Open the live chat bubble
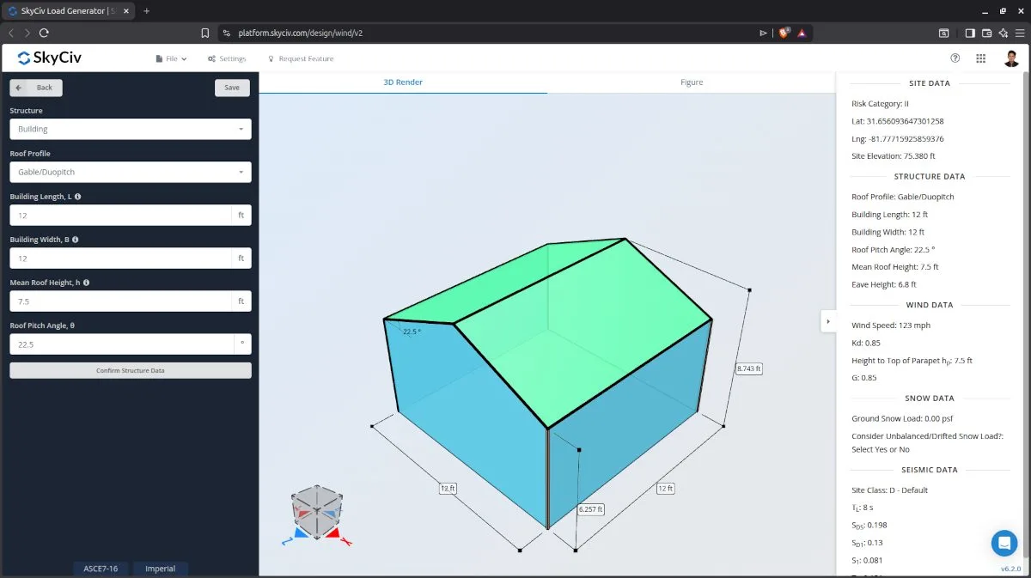Image resolution: width=1031 pixels, height=578 pixels. pyautogui.click(x=1004, y=543)
